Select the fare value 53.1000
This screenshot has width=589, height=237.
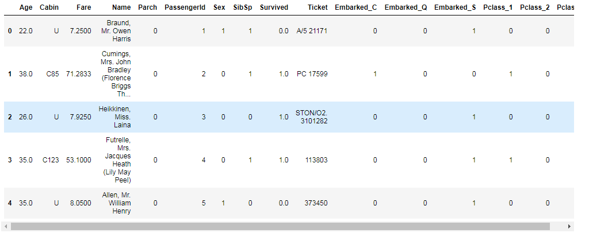coord(78,160)
